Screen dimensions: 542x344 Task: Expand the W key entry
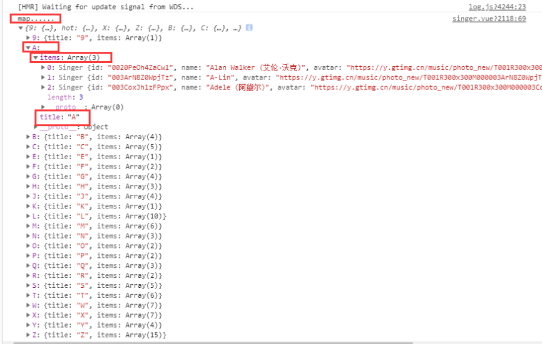click(x=28, y=305)
